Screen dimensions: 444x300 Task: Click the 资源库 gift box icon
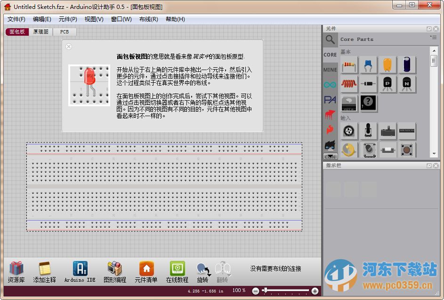pyautogui.click(x=16, y=272)
